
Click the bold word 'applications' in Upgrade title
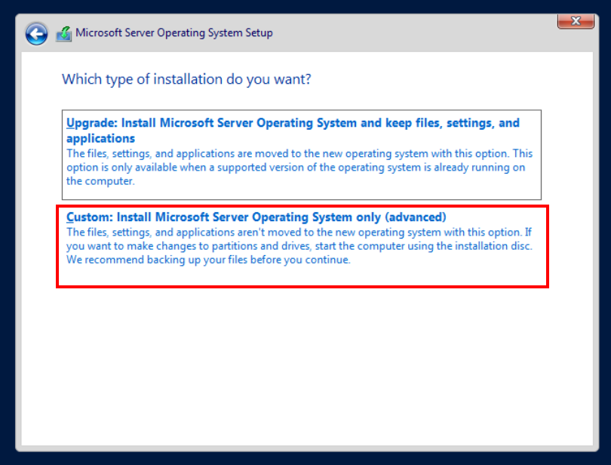tap(100, 139)
